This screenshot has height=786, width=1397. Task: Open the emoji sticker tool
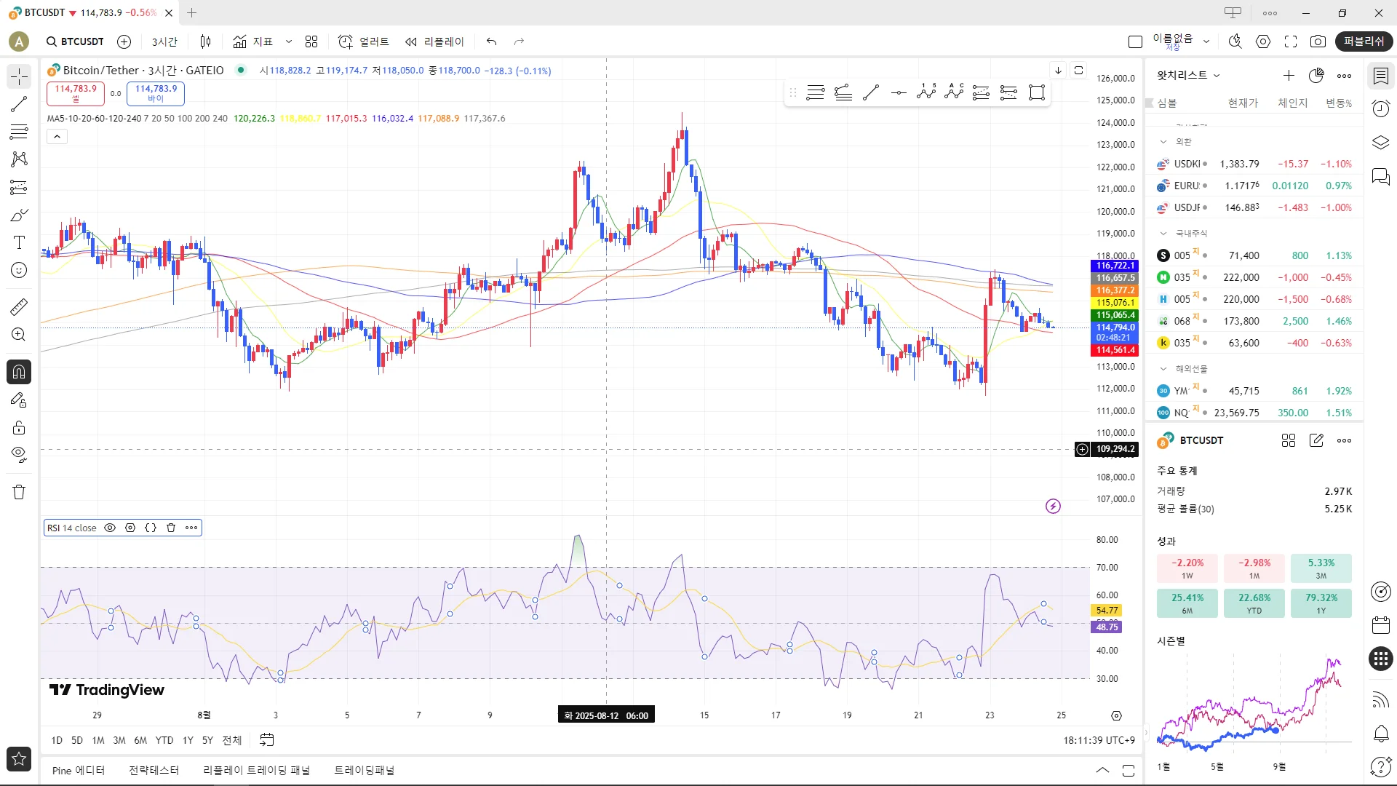19,270
